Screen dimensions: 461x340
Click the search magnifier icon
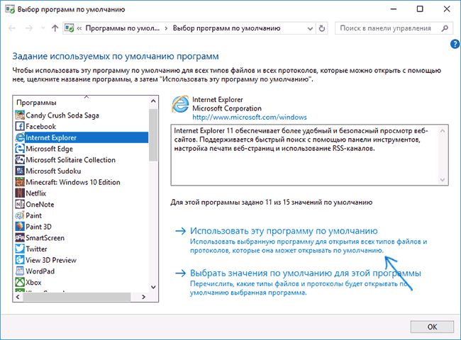click(445, 28)
